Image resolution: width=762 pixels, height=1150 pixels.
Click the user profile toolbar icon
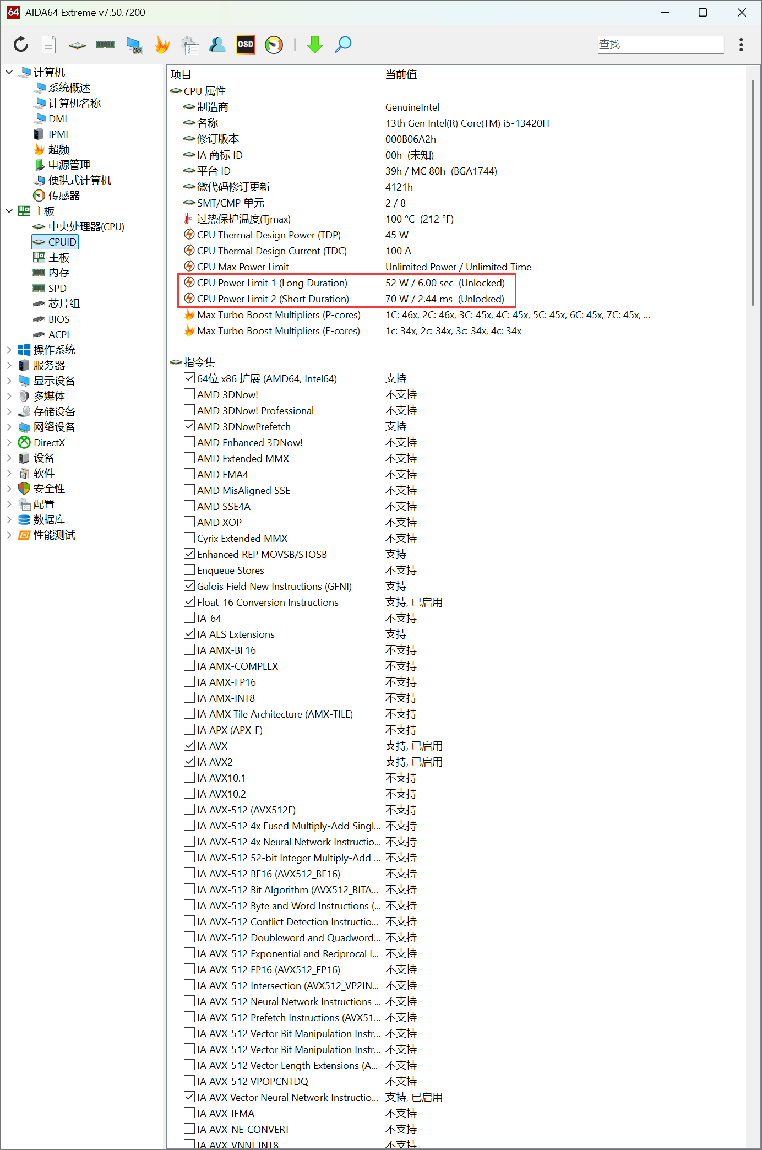217,45
